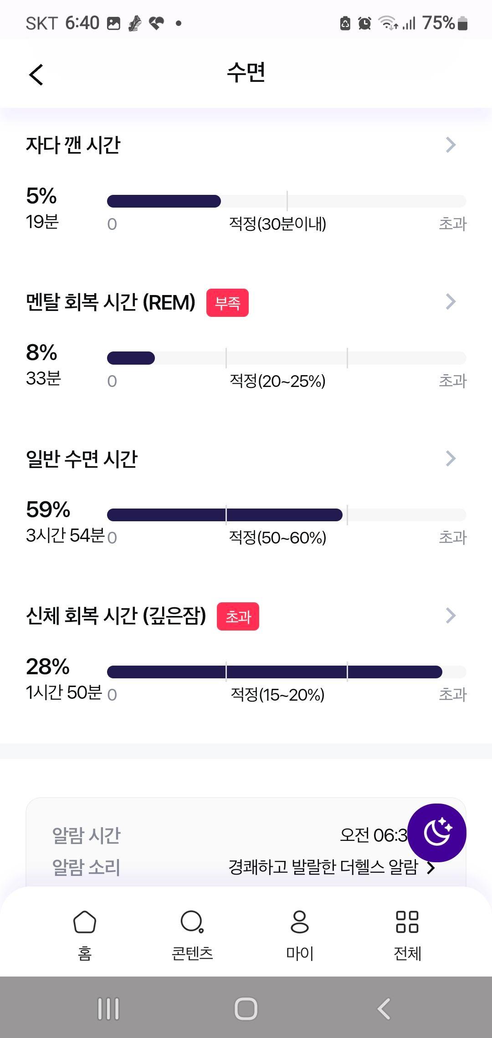Tap the Android home navigation button

tap(246, 1008)
